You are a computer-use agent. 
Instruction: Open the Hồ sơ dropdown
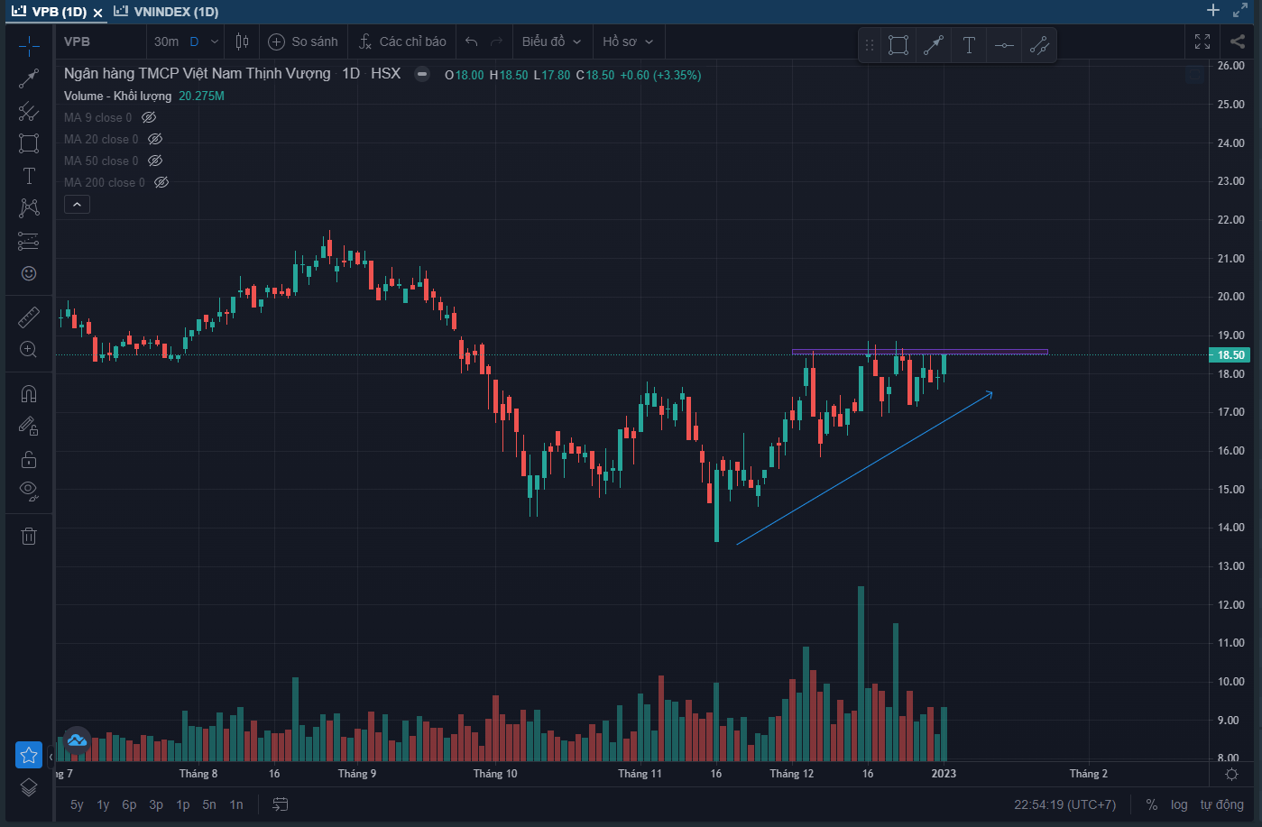coord(627,41)
